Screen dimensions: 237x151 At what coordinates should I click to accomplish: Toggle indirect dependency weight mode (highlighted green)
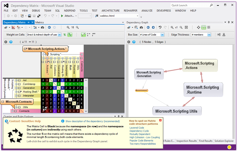[x=70, y=35]
